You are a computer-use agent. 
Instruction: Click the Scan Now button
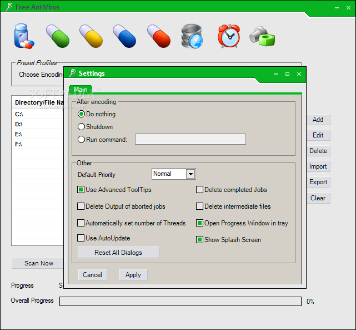38,263
